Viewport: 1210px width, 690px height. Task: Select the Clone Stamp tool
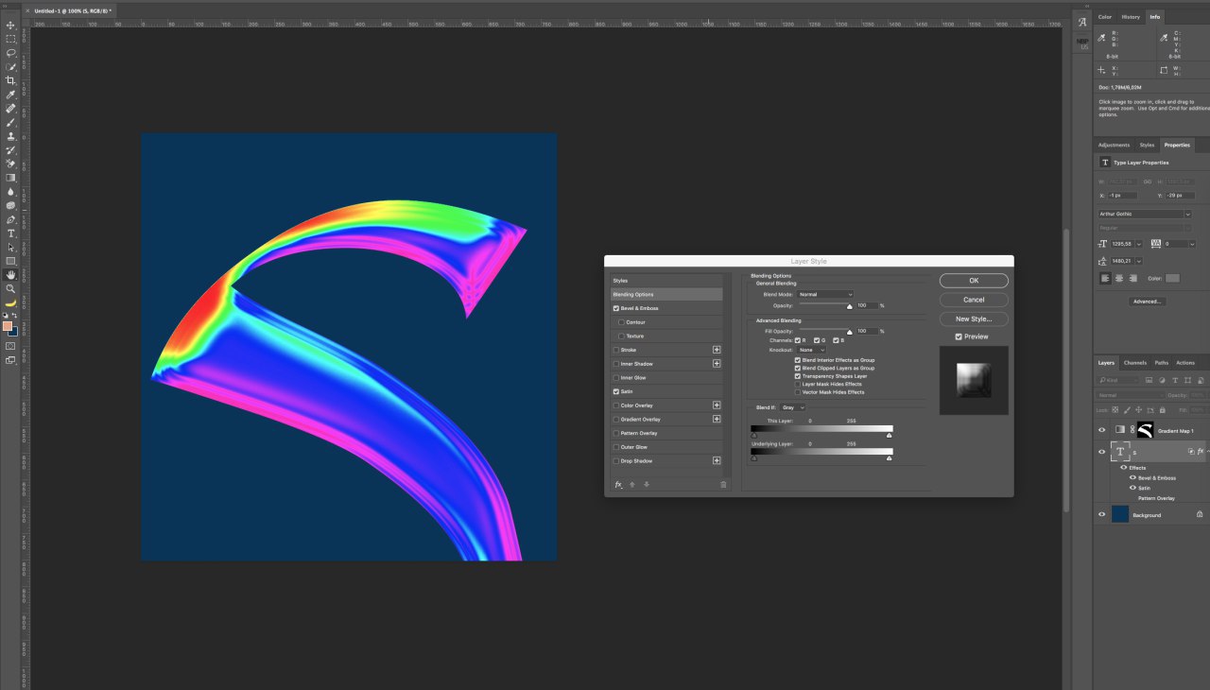(11, 136)
